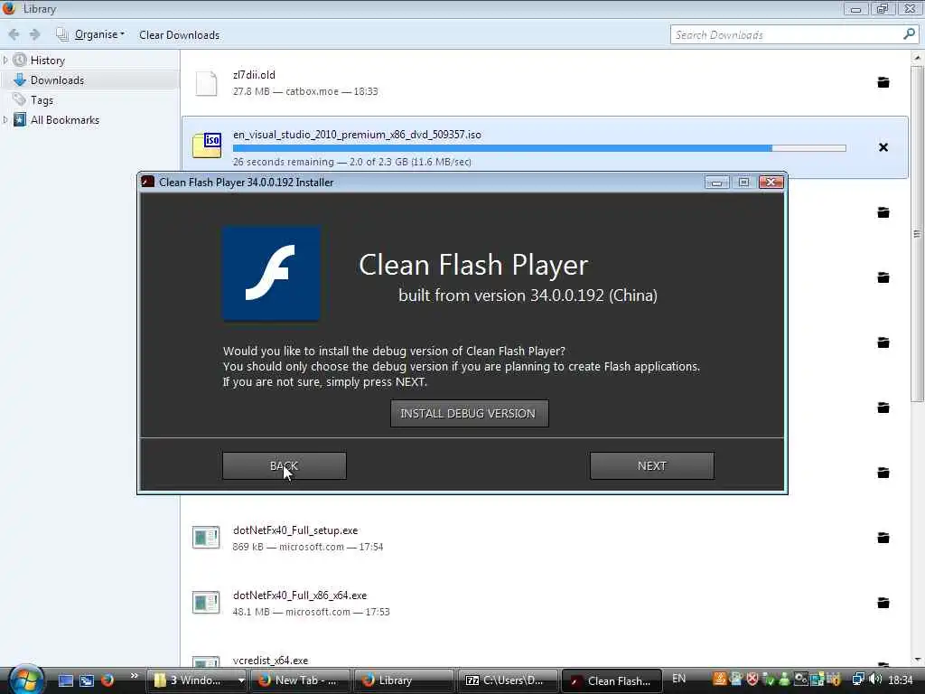Click the 18:34 taskbar clock
The width and height of the screenshot is (925, 694).
[901, 680]
